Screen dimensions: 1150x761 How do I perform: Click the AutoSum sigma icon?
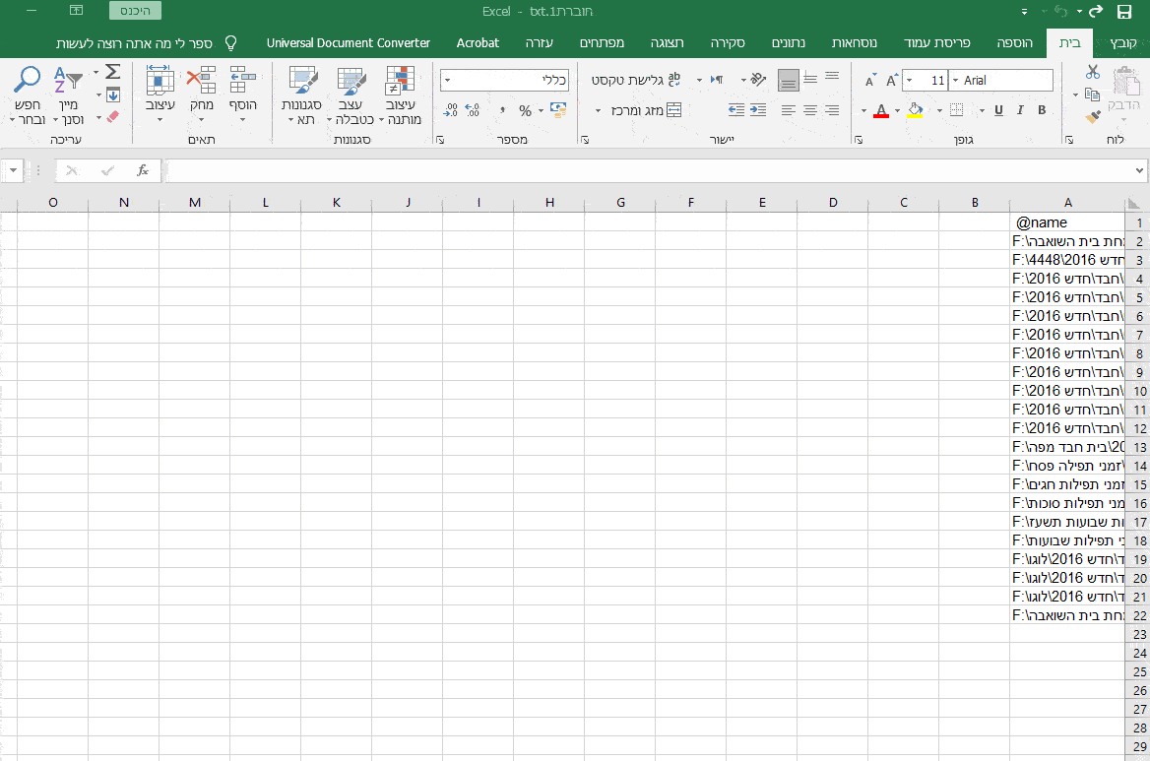[113, 72]
